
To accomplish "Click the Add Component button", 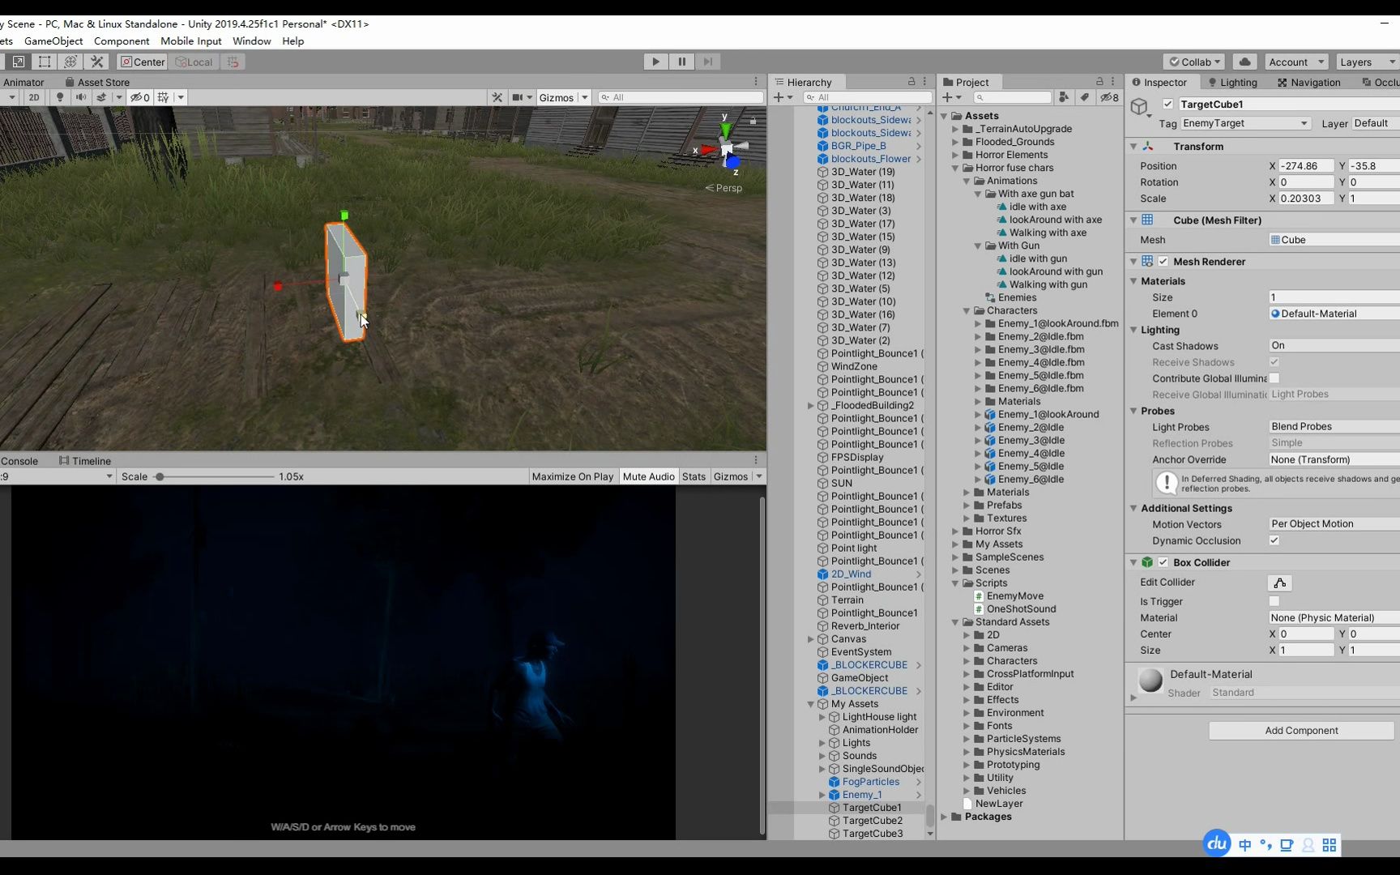I will pos(1300,730).
